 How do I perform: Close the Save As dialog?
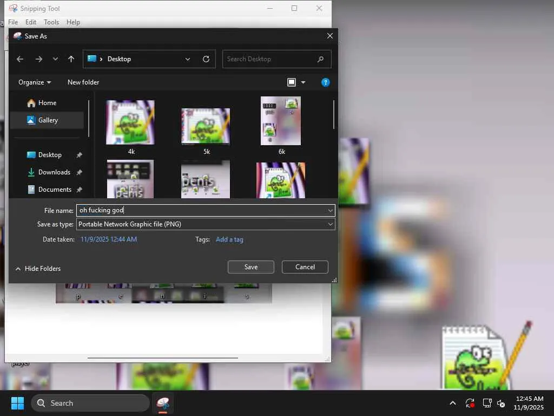[329, 36]
